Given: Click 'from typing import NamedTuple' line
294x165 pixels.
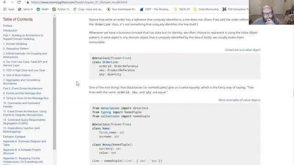Looking at the screenshot, I should coord(117,112).
